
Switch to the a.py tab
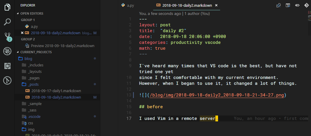pos(128,5)
